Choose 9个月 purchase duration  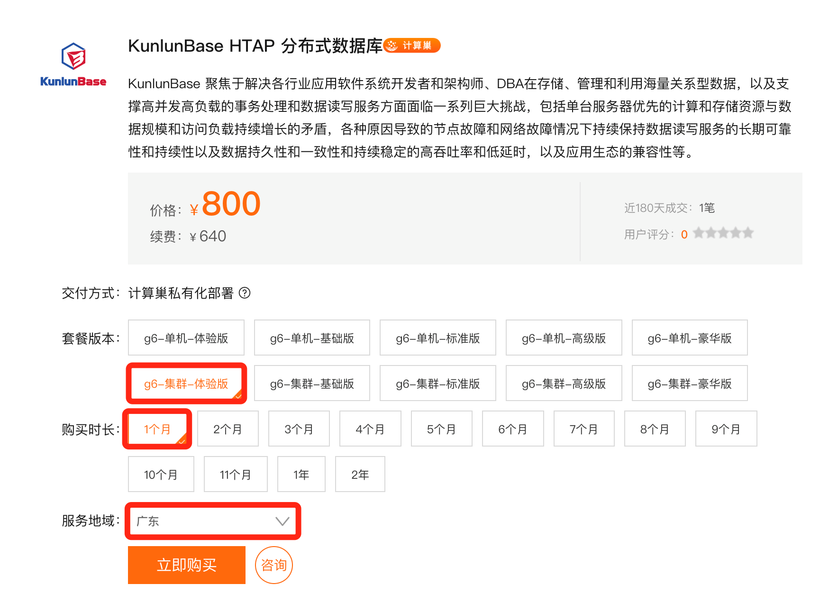coord(726,429)
